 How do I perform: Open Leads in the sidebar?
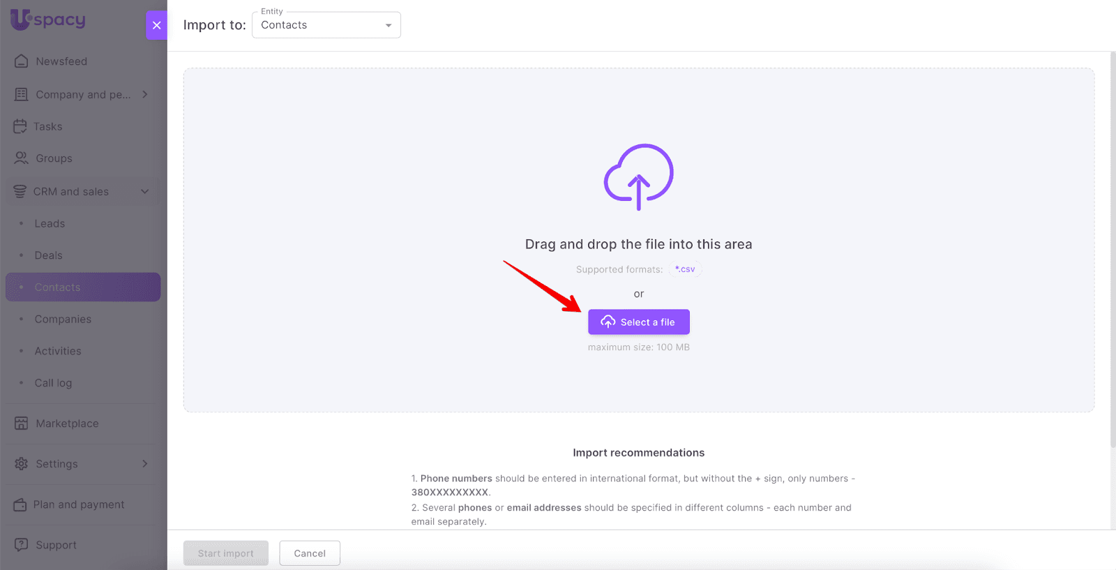tap(50, 224)
